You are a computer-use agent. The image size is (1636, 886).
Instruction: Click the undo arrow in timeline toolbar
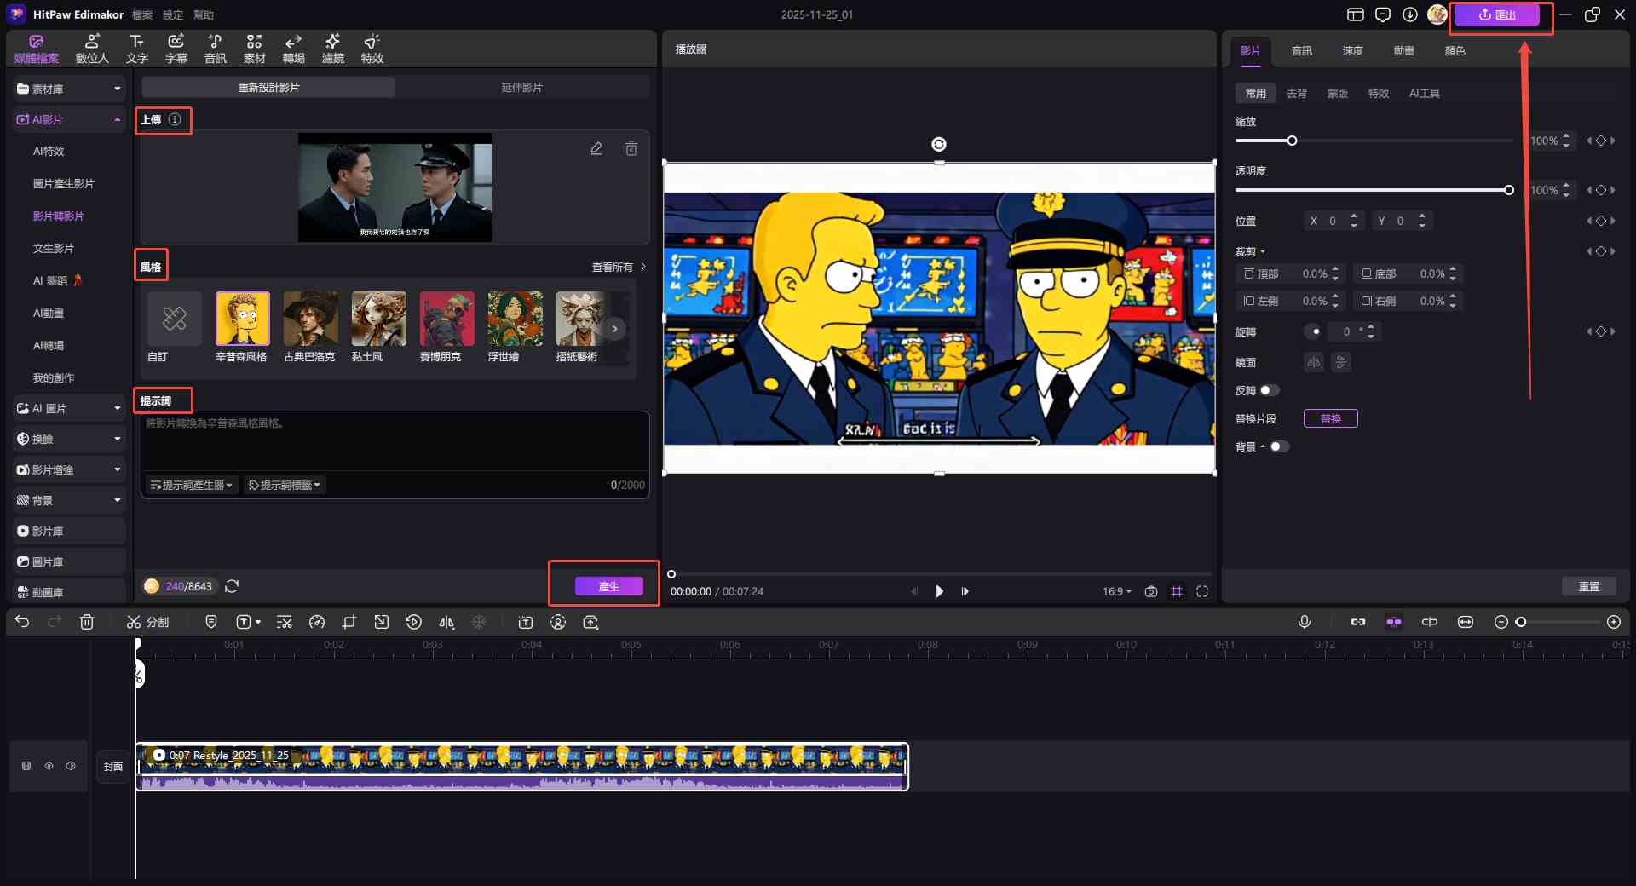coord(22,623)
